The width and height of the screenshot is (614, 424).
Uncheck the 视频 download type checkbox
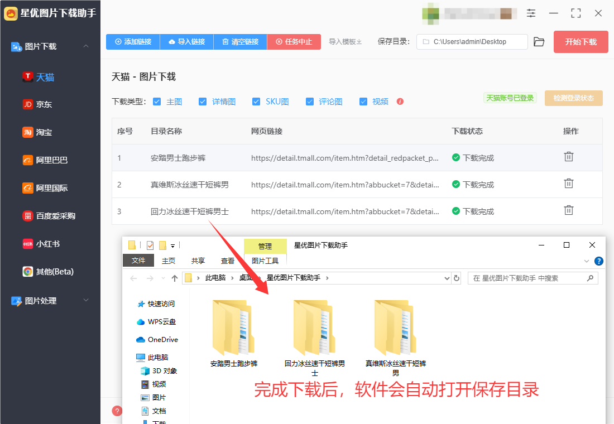(363, 102)
